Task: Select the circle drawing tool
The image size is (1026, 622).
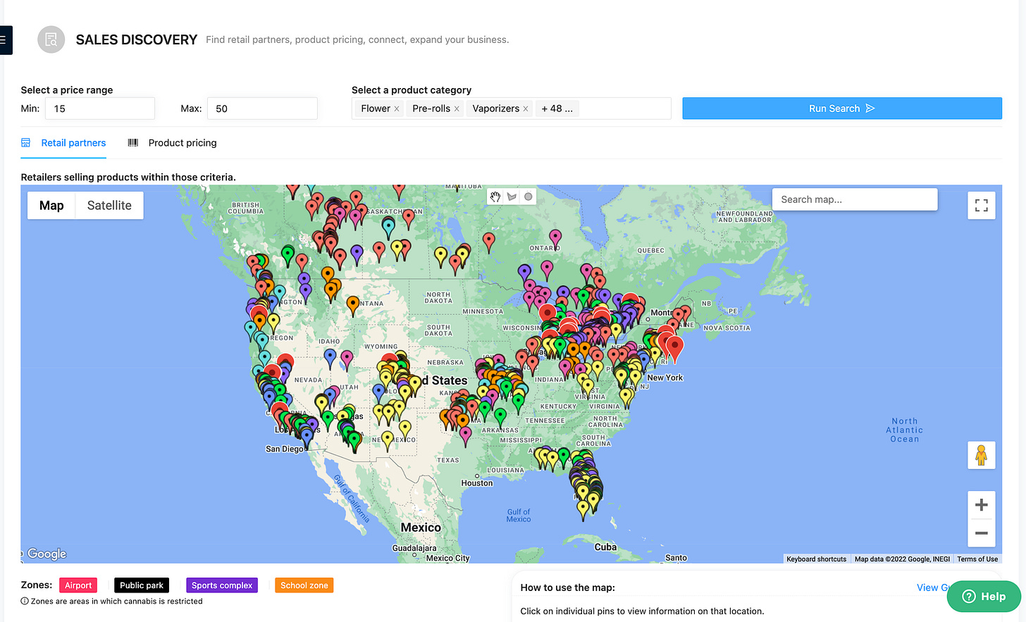Action: coord(528,197)
